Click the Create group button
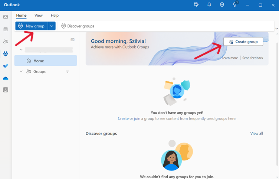279x179 pixels. pos(243,42)
